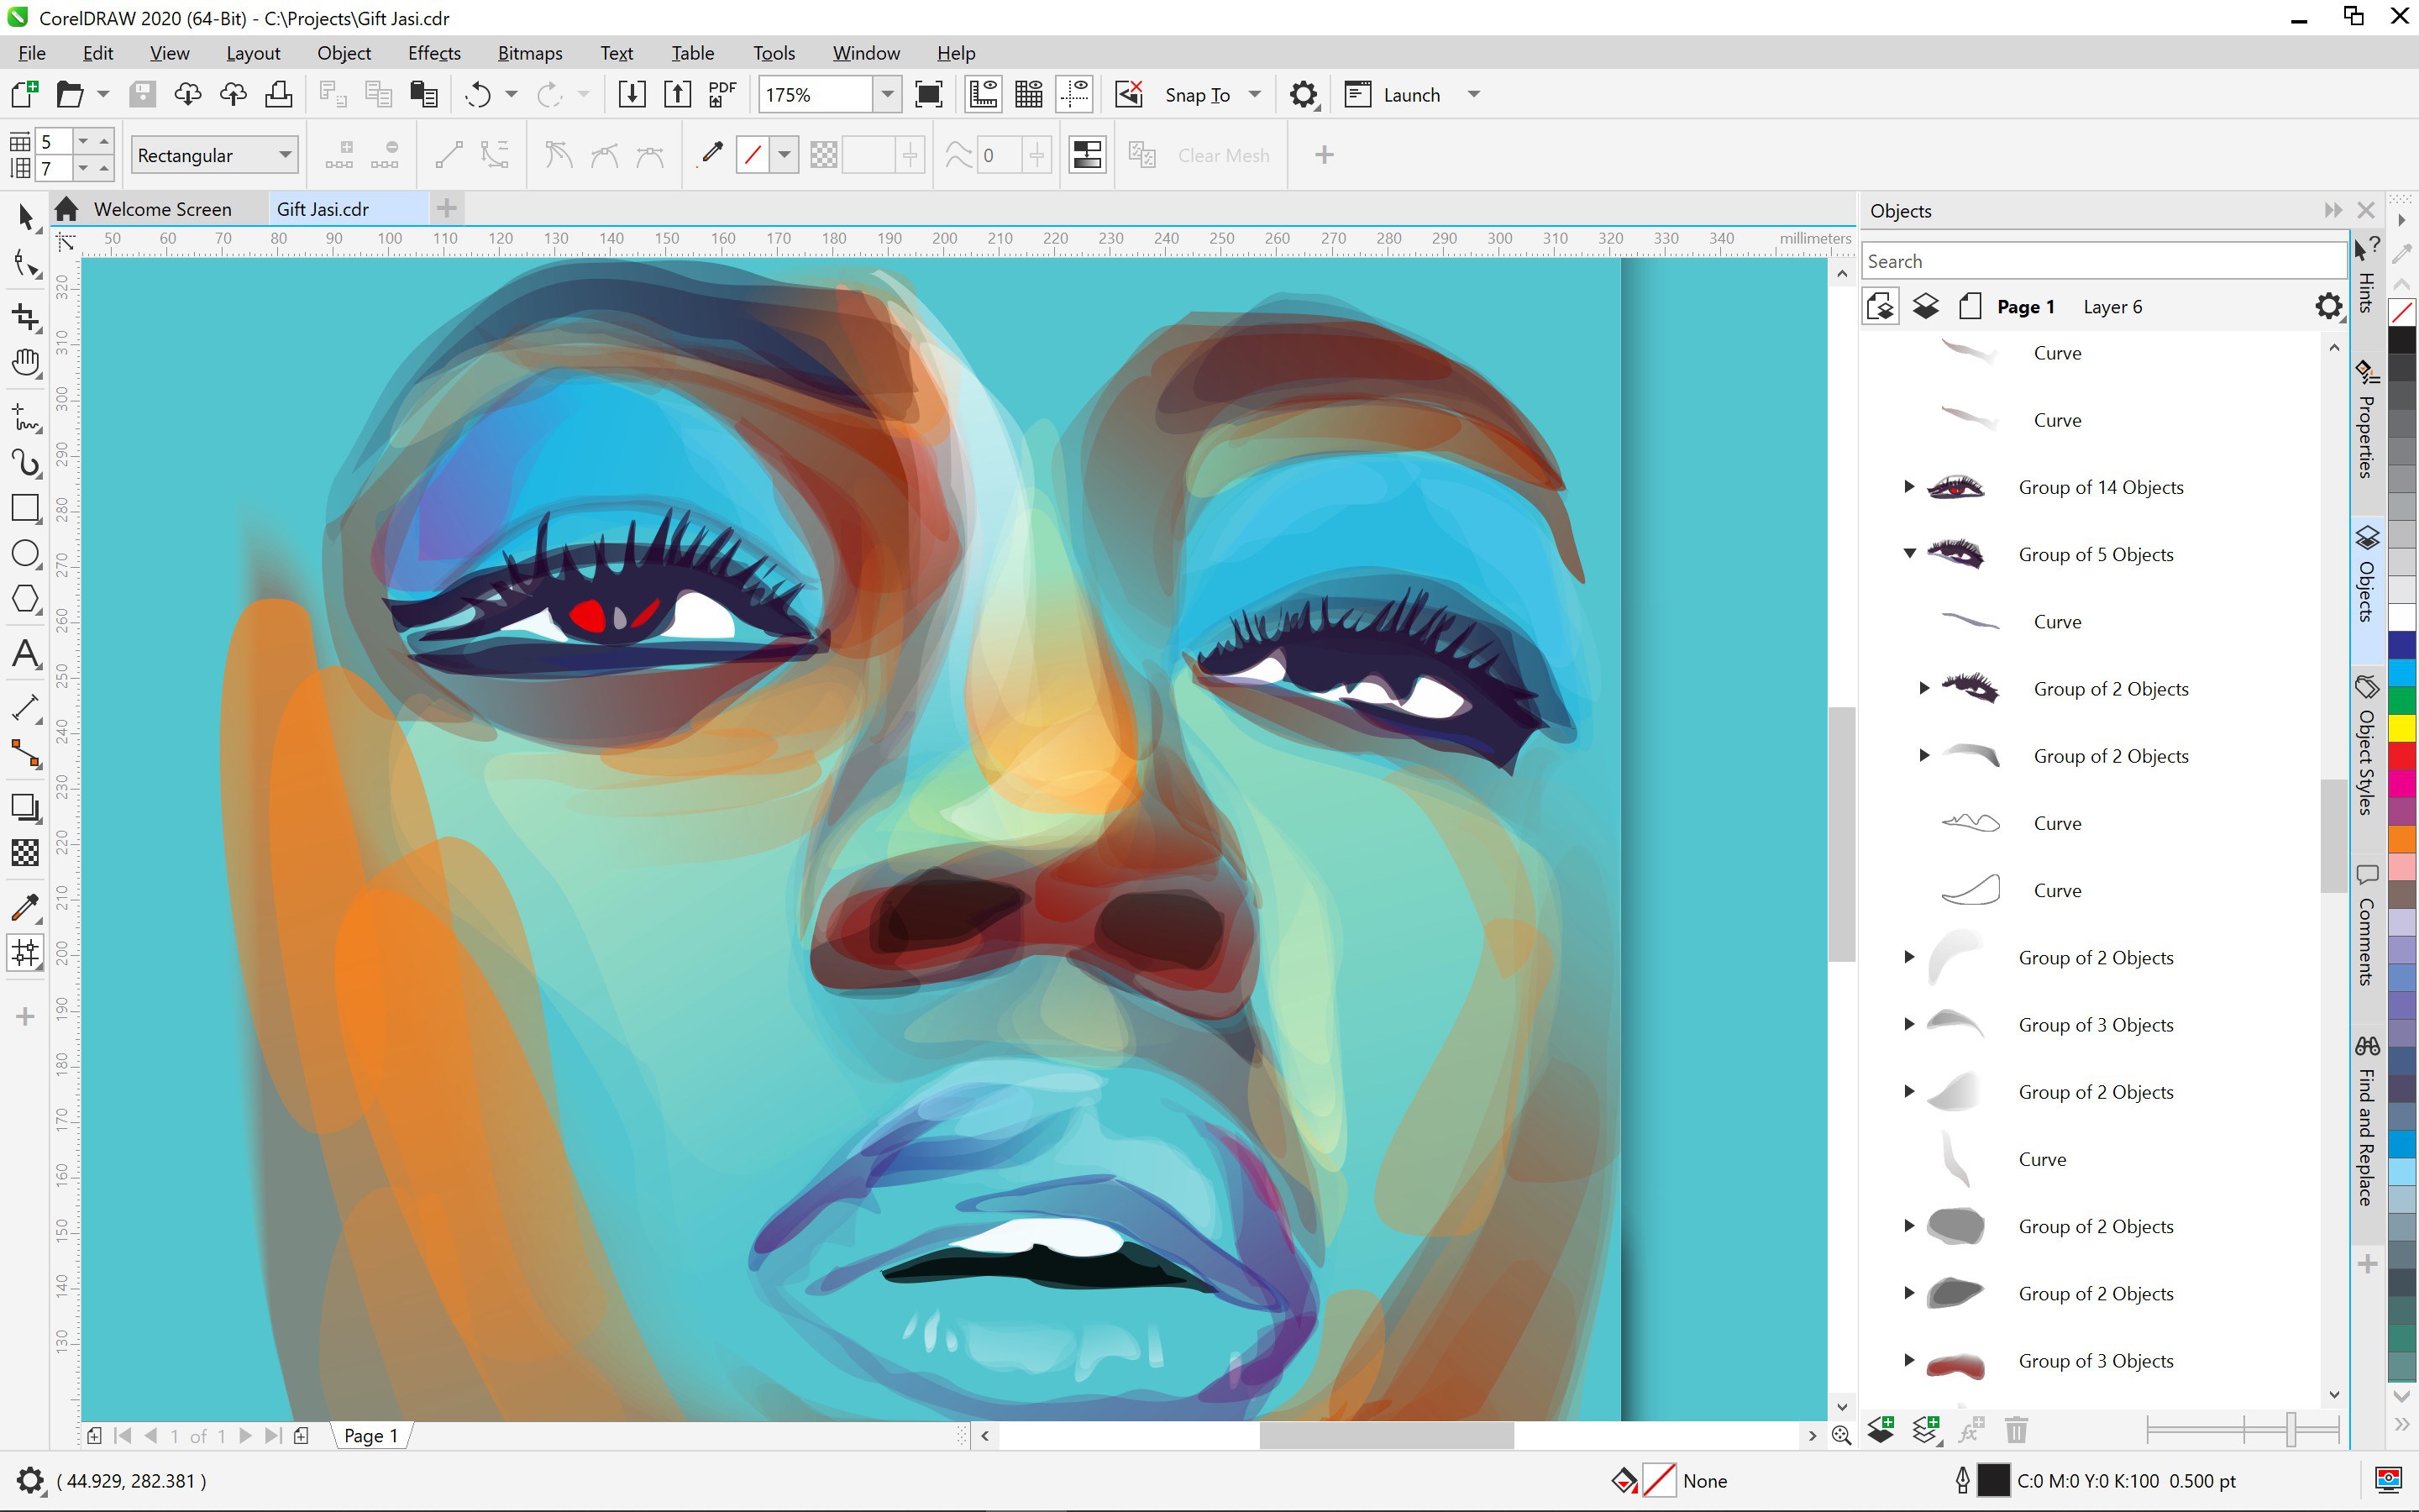The height and width of the screenshot is (1512, 2419).
Task: Pick the orange palette swatch
Action: [2402, 838]
